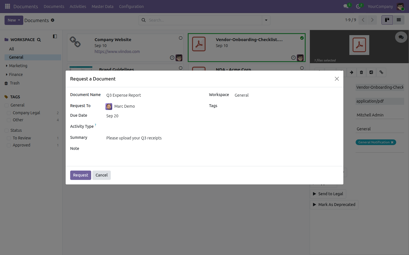Image resolution: width=409 pixels, height=255 pixels.
Task: Click the Cancel button
Action: tap(101, 175)
